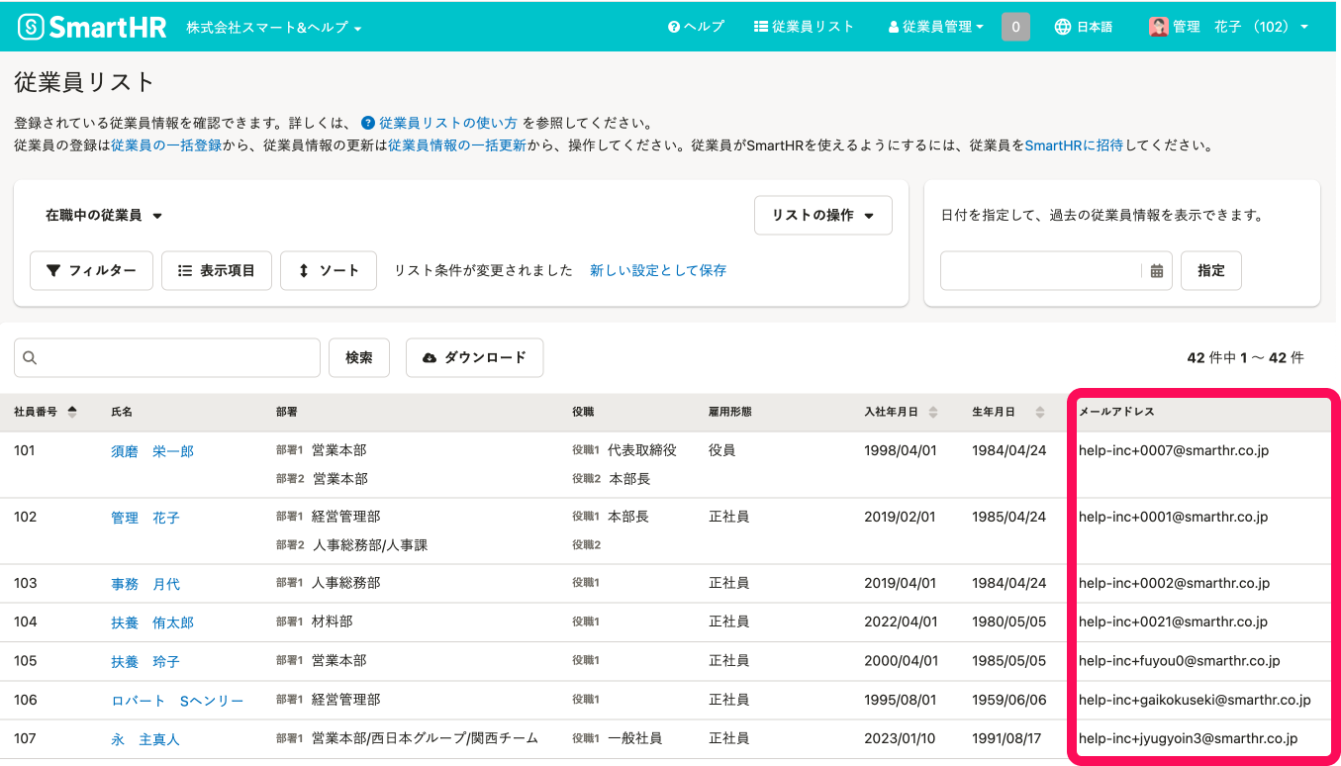Click 代表取締役 in the 役職 column
Screen dimensions: 1341x766
(x=642, y=450)
